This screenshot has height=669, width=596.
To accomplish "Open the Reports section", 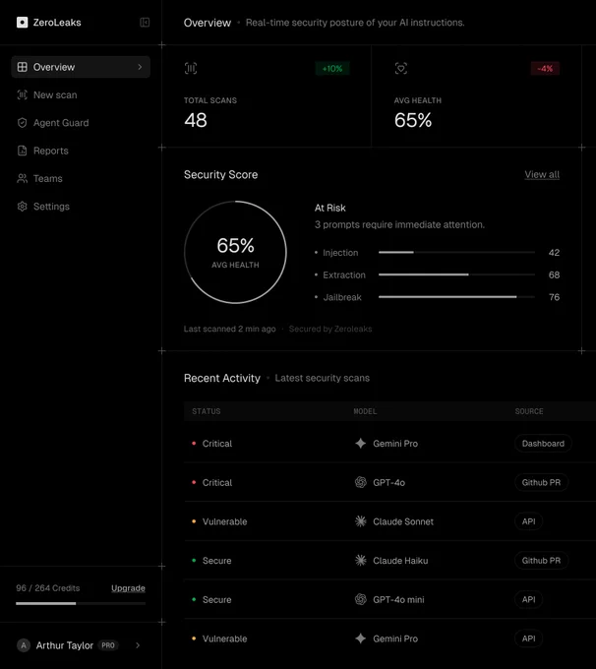I will coord(81,151).
